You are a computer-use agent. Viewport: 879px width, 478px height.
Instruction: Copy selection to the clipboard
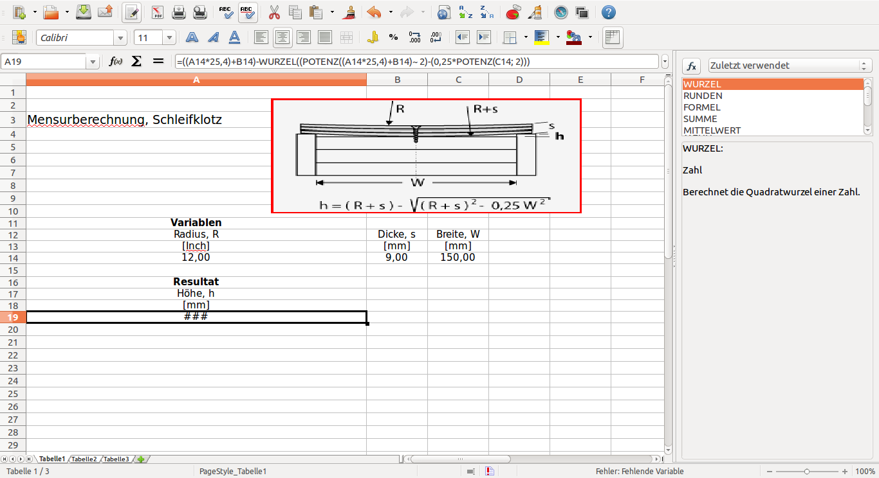click(295, 12)
